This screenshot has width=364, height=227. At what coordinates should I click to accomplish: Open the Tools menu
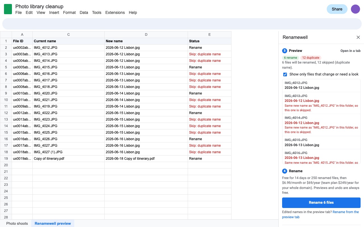(97, 12)
